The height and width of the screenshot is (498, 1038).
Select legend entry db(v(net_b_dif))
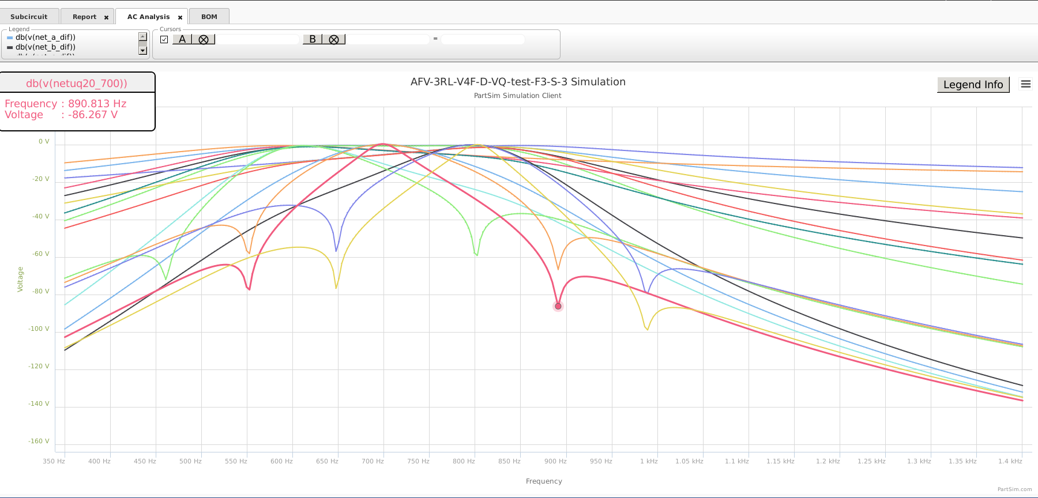pos(46,47)
